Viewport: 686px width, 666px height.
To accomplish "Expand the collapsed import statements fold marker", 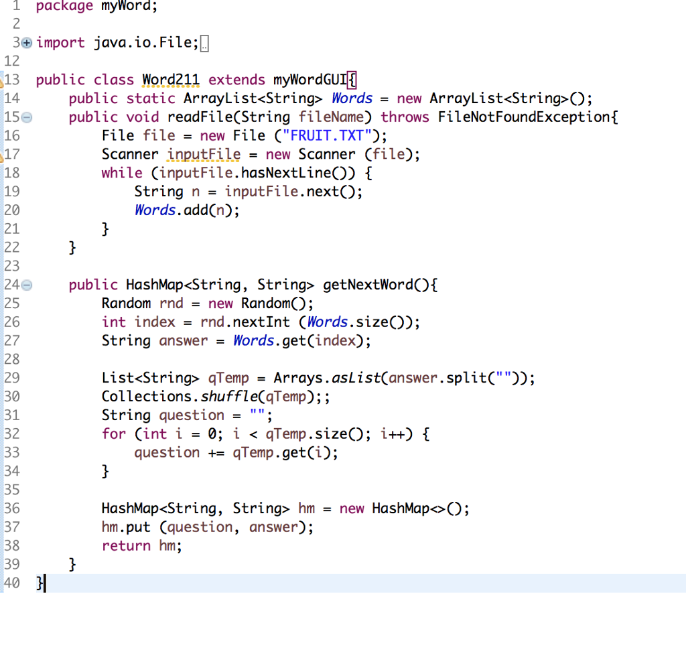I will pos(26,42).
